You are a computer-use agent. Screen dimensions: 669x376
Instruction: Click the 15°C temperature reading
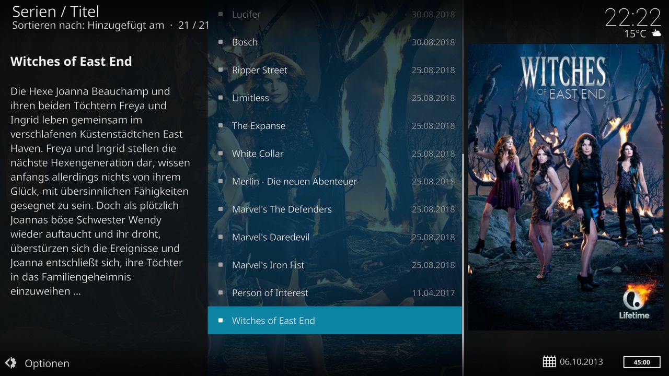[635, 34]
